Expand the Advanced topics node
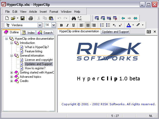The height and width of the screenshot is (119, 159). [11, 77]
